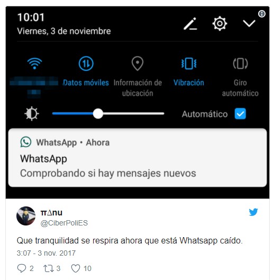Toggle Datos móviles mobile data icon
Image resolution: width=274 pixels, height=280 pixels.
coord(86,64)
